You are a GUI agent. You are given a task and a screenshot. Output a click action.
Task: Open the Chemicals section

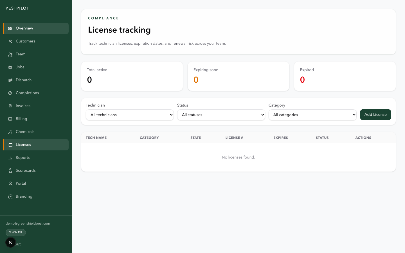pyautogui.click(x=36, y=132)
